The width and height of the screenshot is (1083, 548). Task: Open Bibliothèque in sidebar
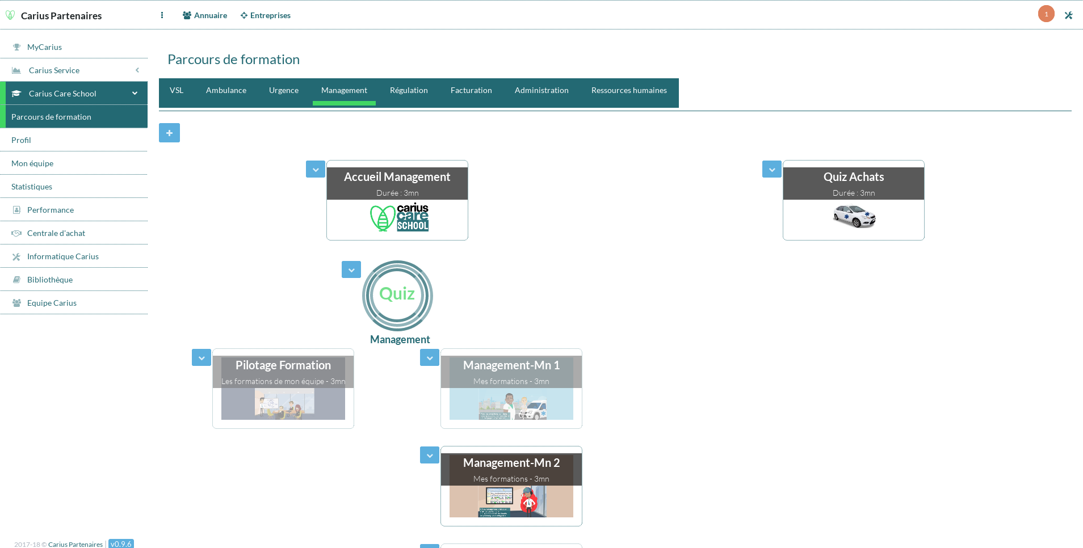pos(49,280)
